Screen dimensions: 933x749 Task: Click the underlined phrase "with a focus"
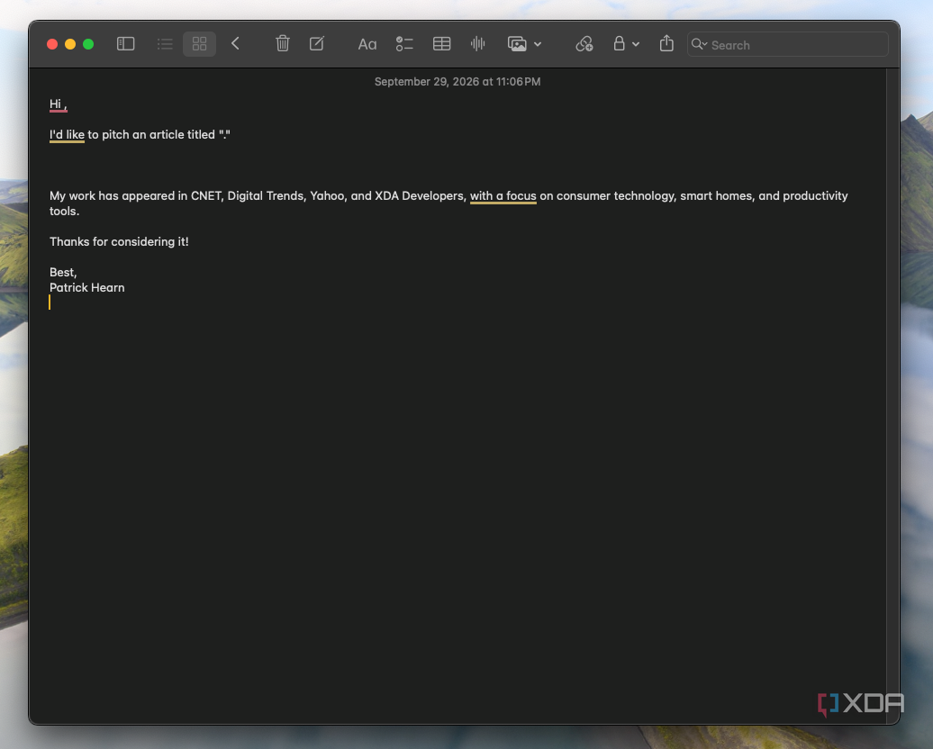[x=503, y=196]
